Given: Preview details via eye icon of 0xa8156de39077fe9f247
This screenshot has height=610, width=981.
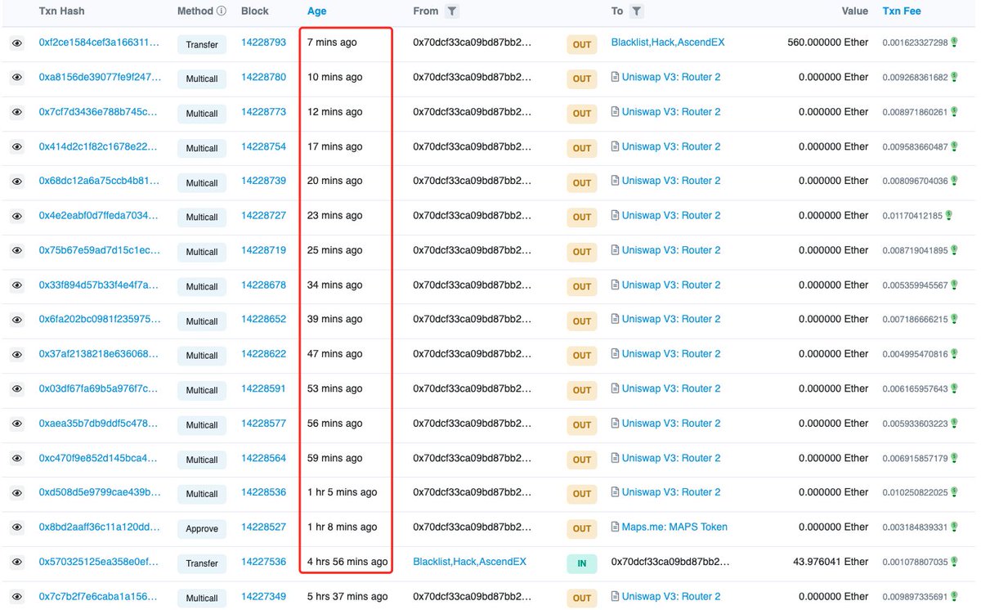Looking at the screenshot, I should [16, 77].
